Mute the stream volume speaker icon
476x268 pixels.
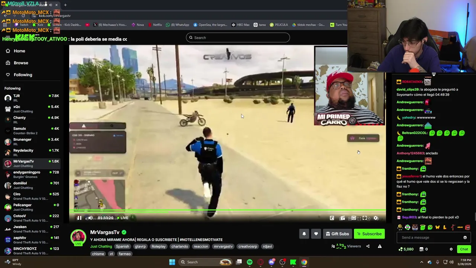click(90, 218)
